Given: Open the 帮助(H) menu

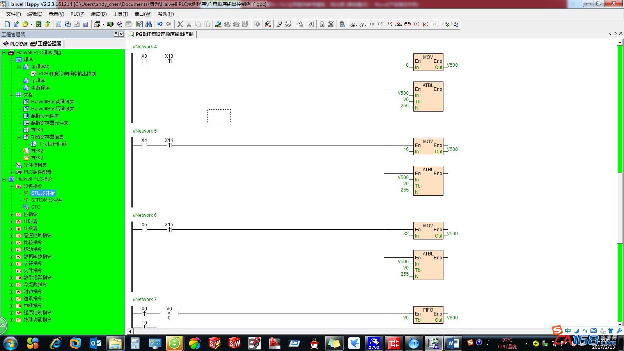Looking at the screenshot, I should (166, 14).
